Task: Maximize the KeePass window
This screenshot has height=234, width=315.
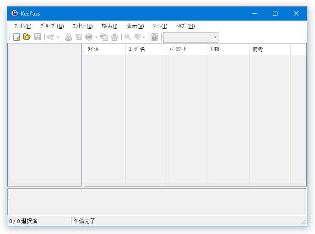Action: click(x=275, y=13)
